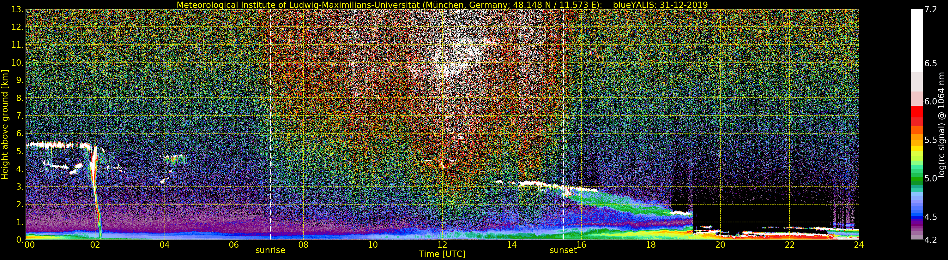The height and width of the screenshot is (260, 948).
Task: Click the 7.2 colorbar maximum value
Action: point(930,9)
